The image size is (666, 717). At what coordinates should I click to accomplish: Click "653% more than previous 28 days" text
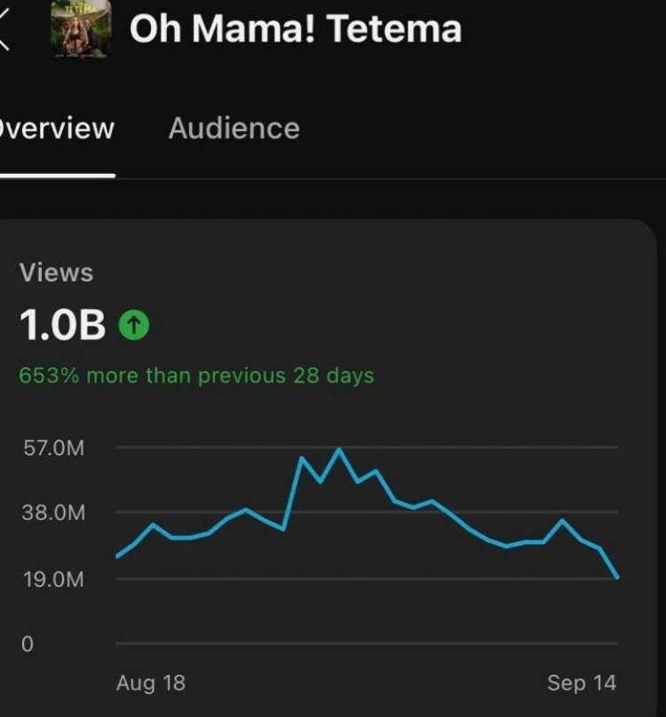click(x=196, y=375)
